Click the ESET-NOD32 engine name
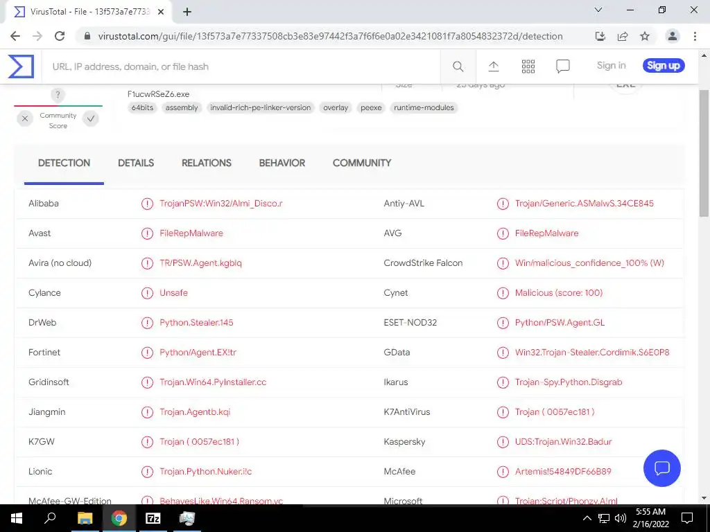 [410, 323]
